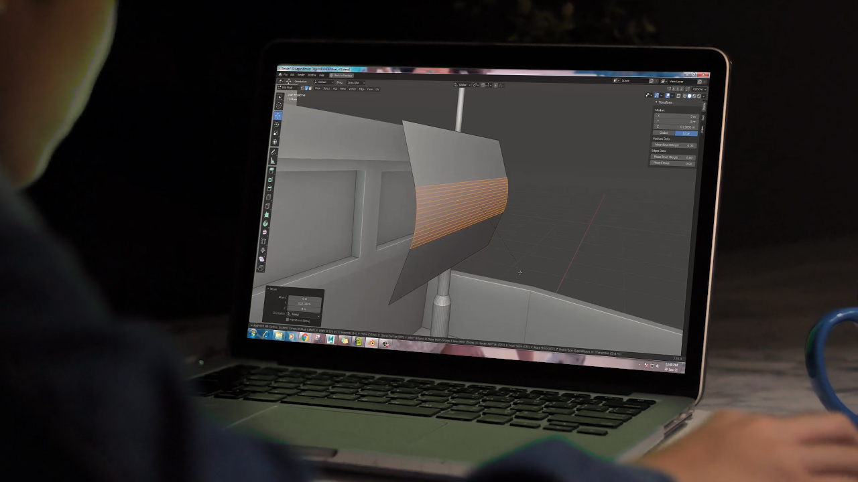858x482 pixels.
Task: Enable vertex select mode
Action: [x=302, y=88]
